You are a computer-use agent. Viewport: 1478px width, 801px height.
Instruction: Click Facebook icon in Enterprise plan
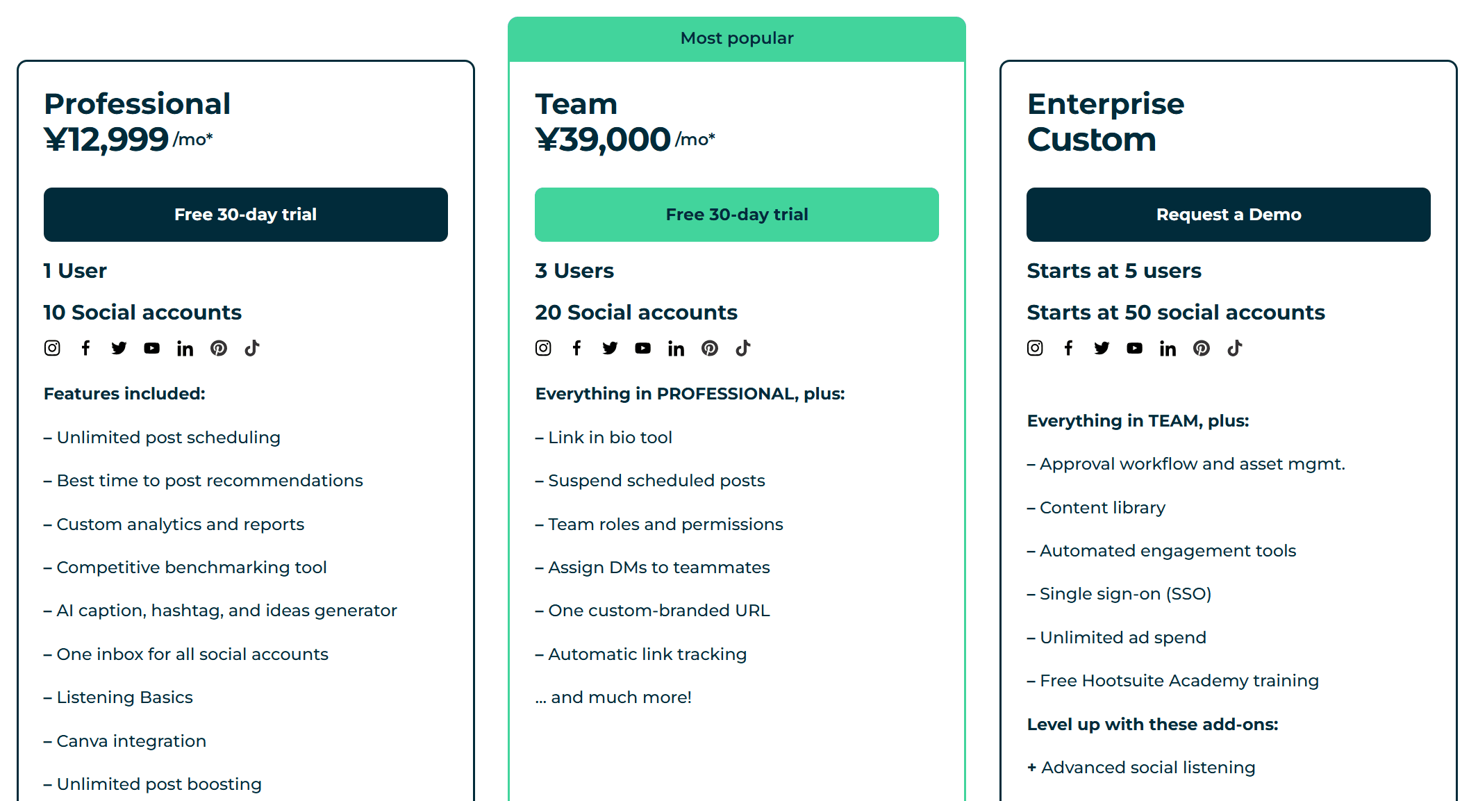click(x=1068, y=348)
